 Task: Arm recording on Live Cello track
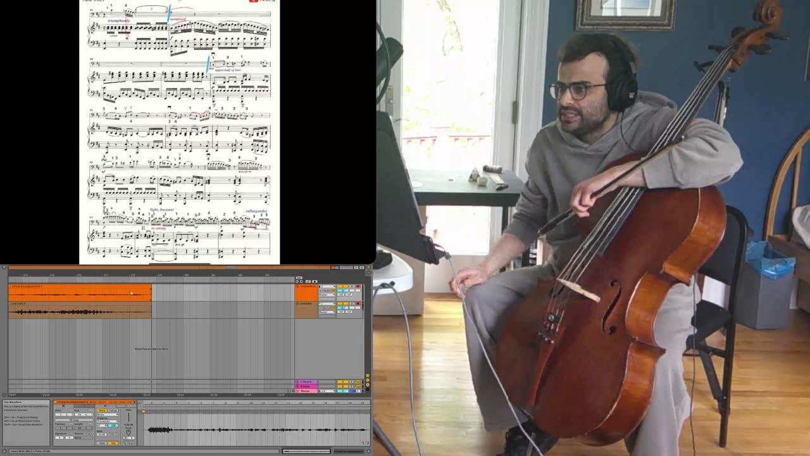358,303
